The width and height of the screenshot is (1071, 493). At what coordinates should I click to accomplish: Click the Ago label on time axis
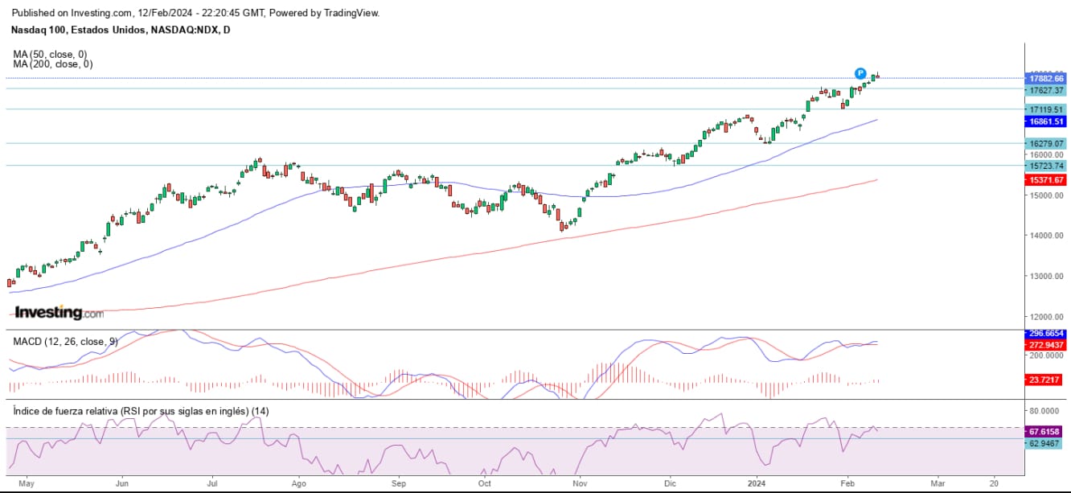(x=298, y=484)
